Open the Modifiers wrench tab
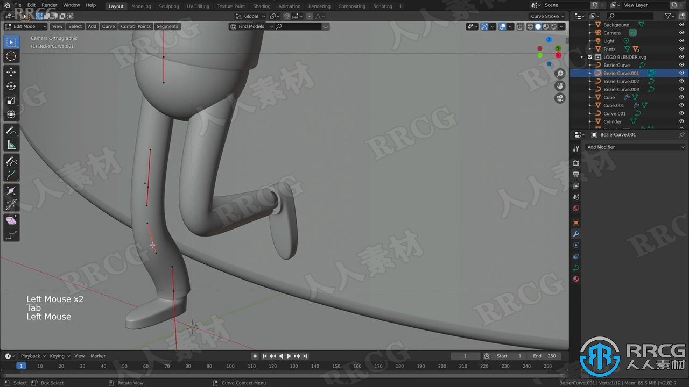Screen dimensions: 689x387 coord(576,234)
